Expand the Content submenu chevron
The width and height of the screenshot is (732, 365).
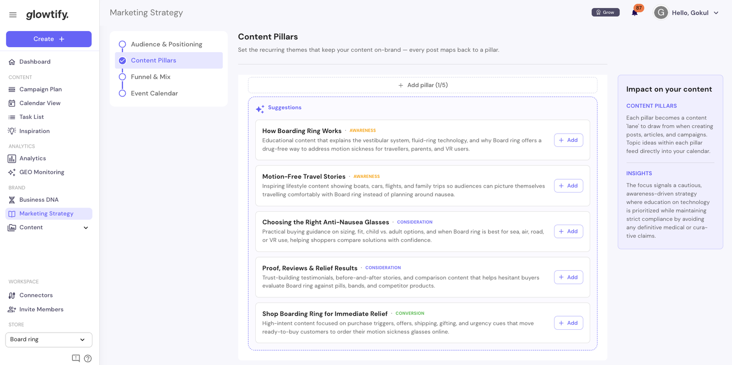click(86, 228)
